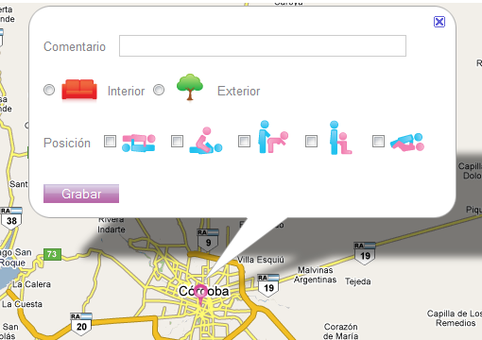Click the second Posición pictogram icon
Image resolution: width=482 pixels, height=340 pixels.
[x=206, y=141]
